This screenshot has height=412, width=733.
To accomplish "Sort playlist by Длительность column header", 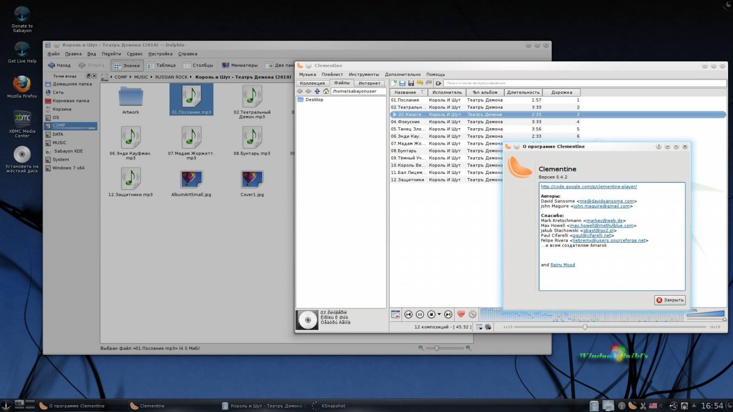I will click(523, 92).
